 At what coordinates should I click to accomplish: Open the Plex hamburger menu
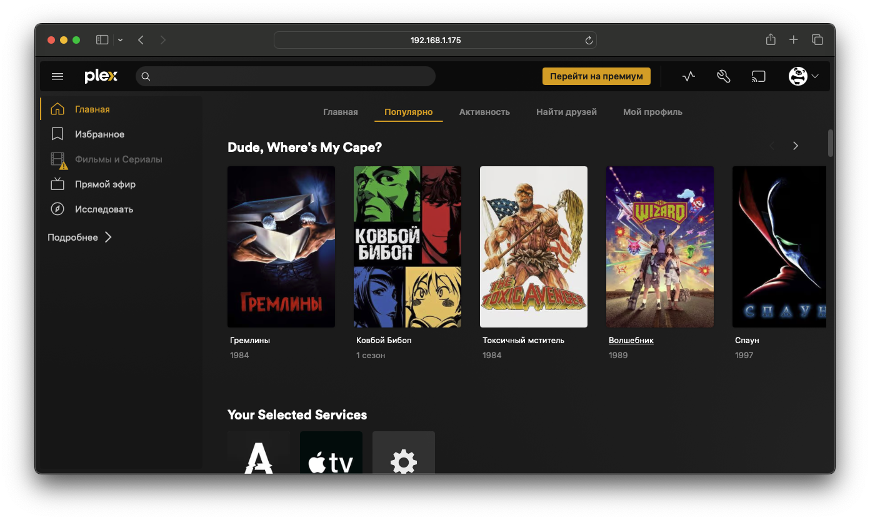click(57, 76)
